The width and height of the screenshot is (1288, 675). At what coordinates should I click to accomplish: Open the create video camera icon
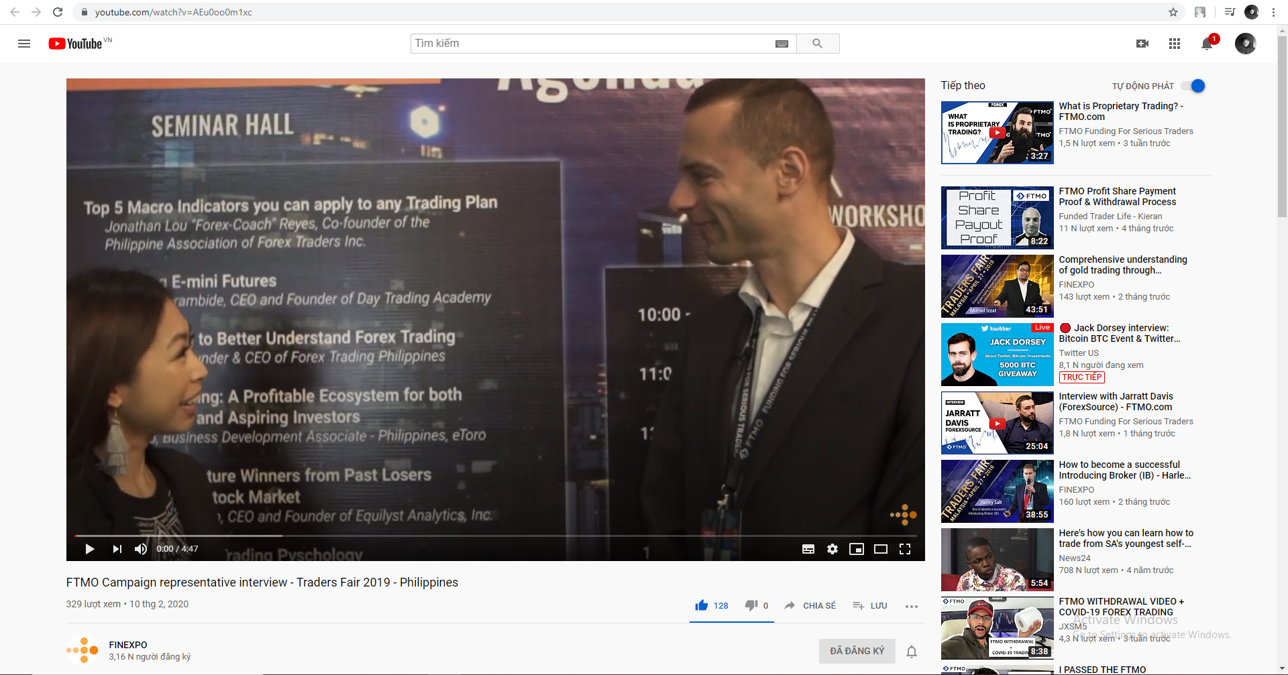point(1142,44)
